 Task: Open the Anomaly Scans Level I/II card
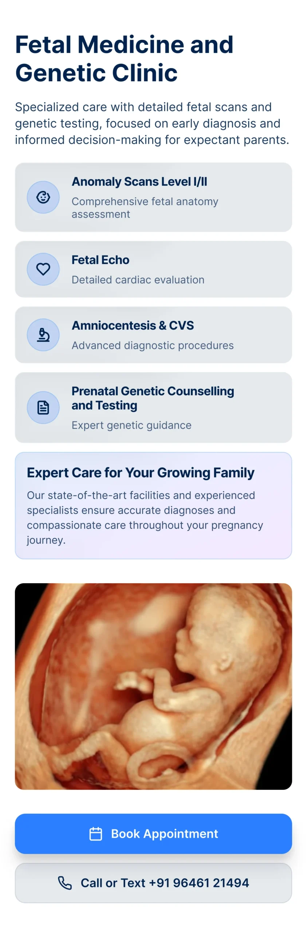153,197
